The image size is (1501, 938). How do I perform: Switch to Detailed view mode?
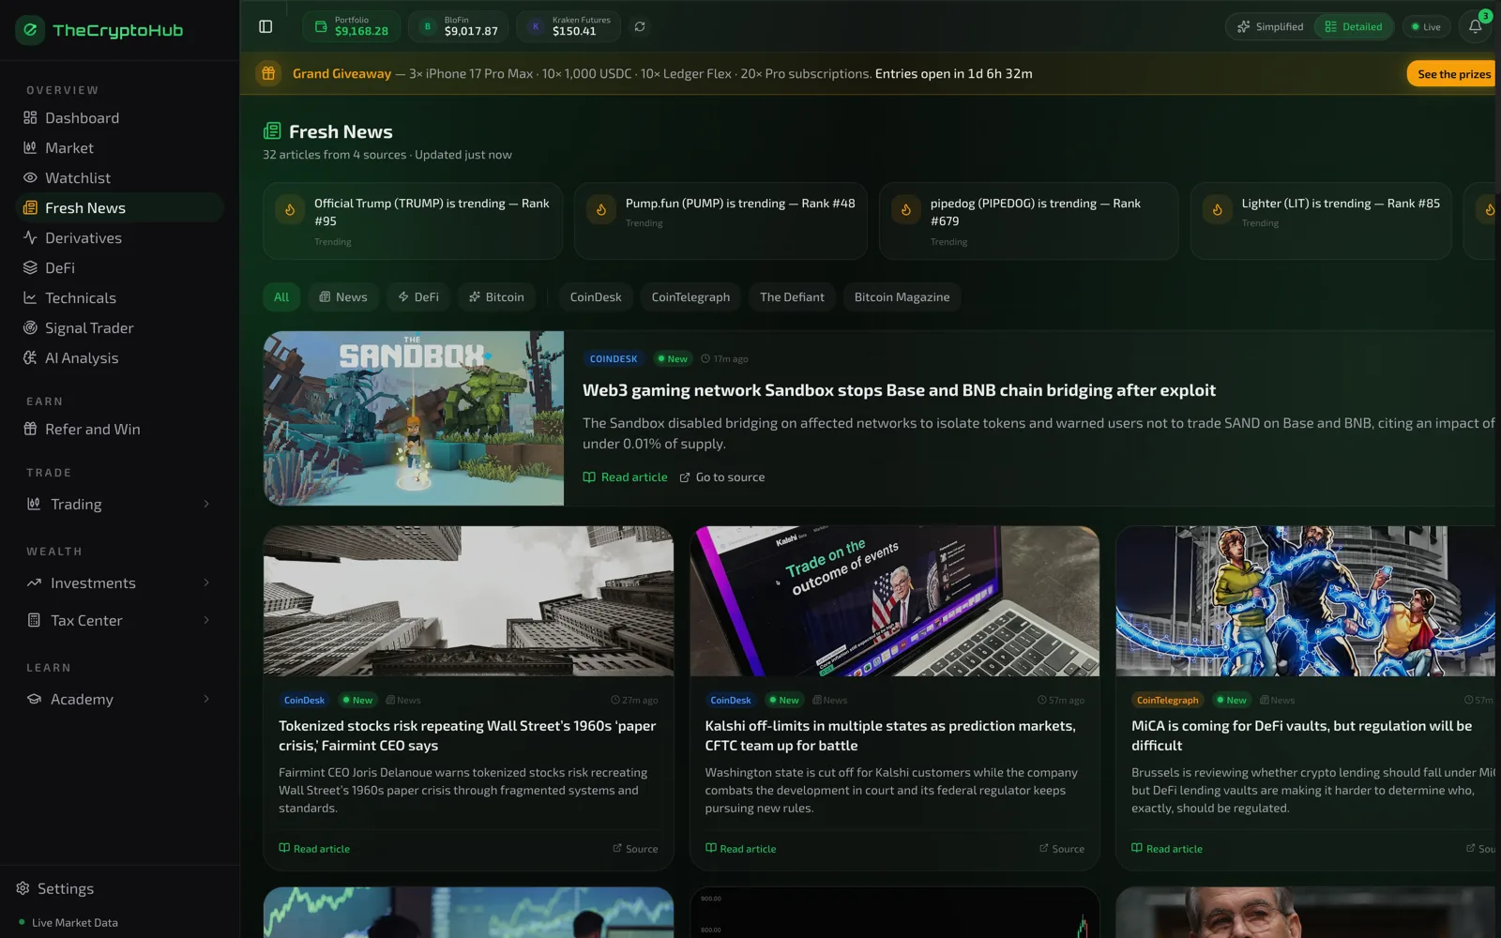pos(1353,26)
